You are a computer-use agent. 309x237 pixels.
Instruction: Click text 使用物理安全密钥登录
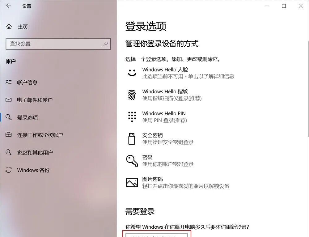168,142
